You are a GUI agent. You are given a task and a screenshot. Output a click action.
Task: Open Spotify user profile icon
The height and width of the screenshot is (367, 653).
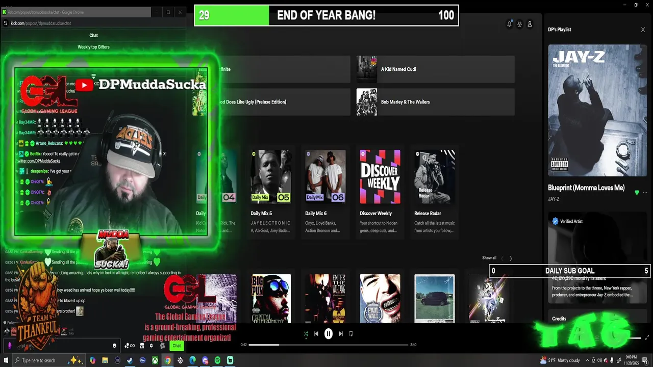(530, 24)
